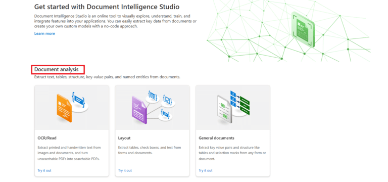Click the OCR/Read card title
The height and width of the screenshot is (182, 388).
(x=47, y=138)
